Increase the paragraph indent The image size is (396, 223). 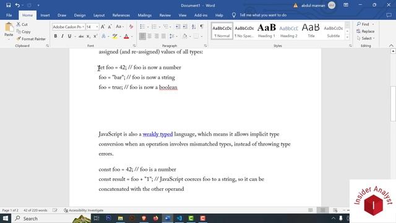click(x=185, y=27)
